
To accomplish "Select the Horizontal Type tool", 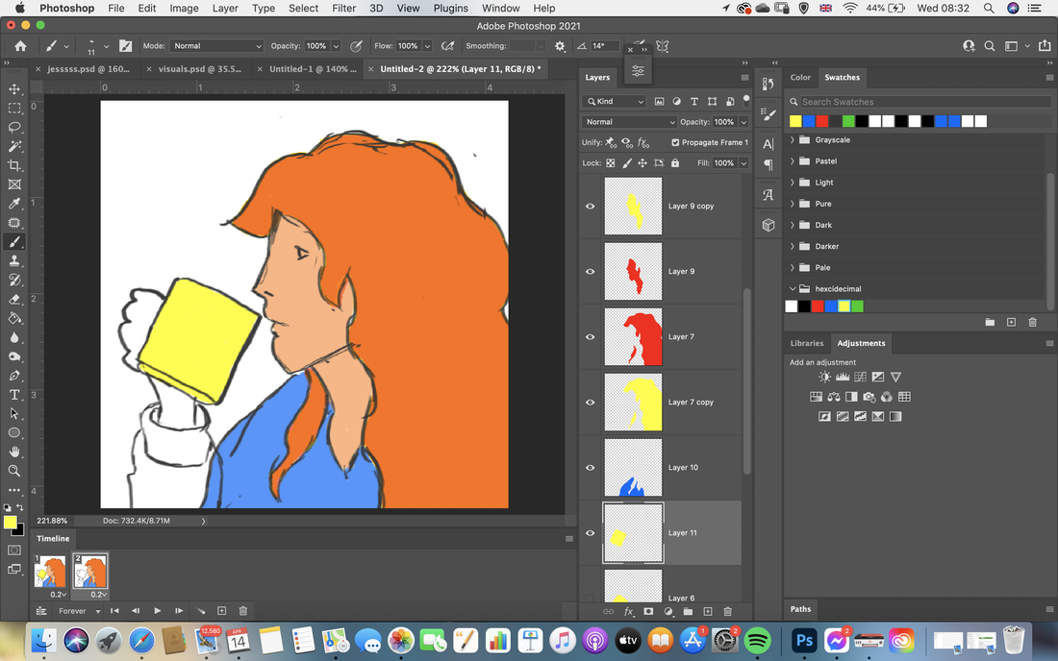I will coord(14,395).
